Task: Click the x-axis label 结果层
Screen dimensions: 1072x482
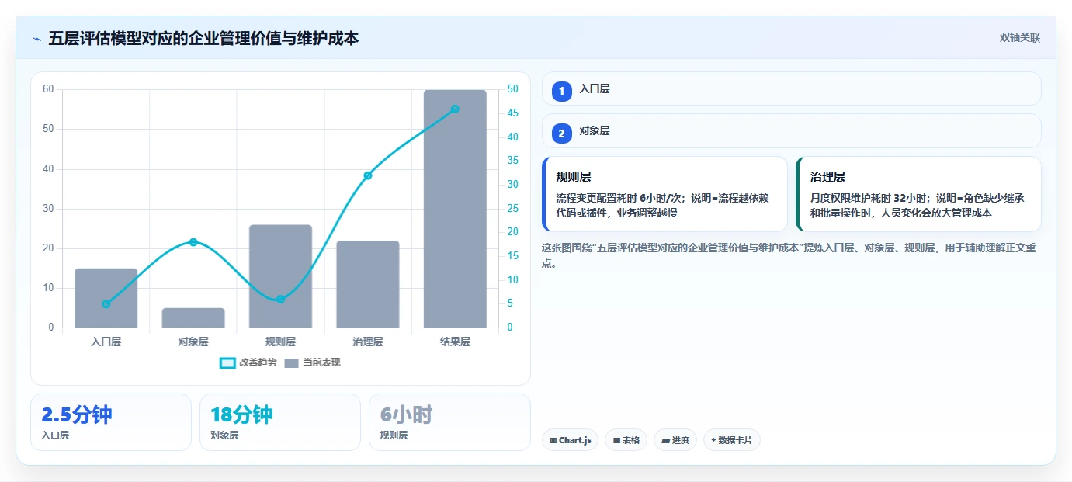Action: click(x=455, y=342)
